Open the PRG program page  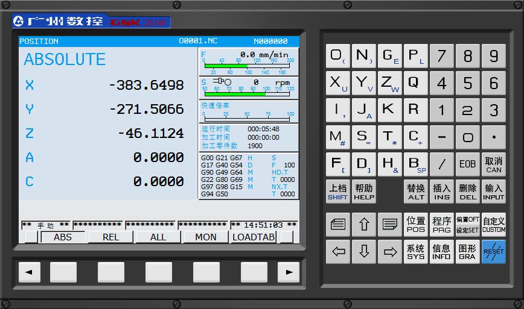[441, 225]
